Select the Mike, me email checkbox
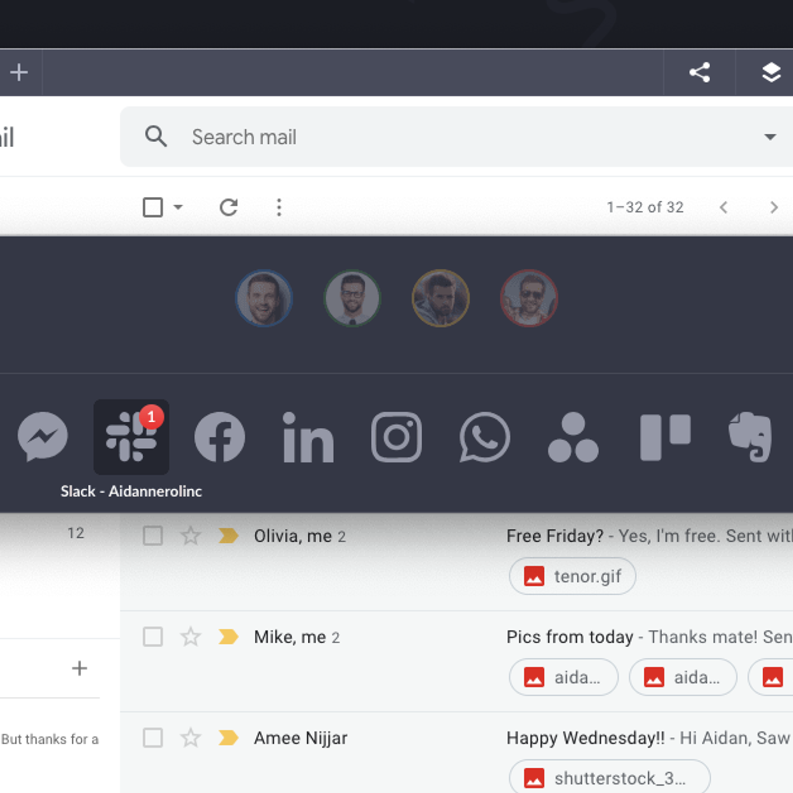The width and height of the screenshot is (793, 793). pos(153,637)
